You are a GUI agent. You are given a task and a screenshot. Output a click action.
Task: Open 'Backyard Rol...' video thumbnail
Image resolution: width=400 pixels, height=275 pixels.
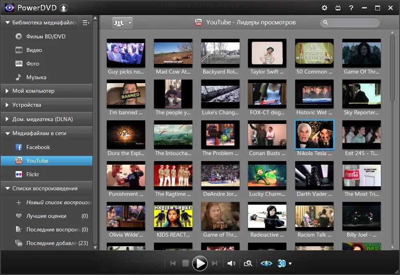[x=220, y=53]
